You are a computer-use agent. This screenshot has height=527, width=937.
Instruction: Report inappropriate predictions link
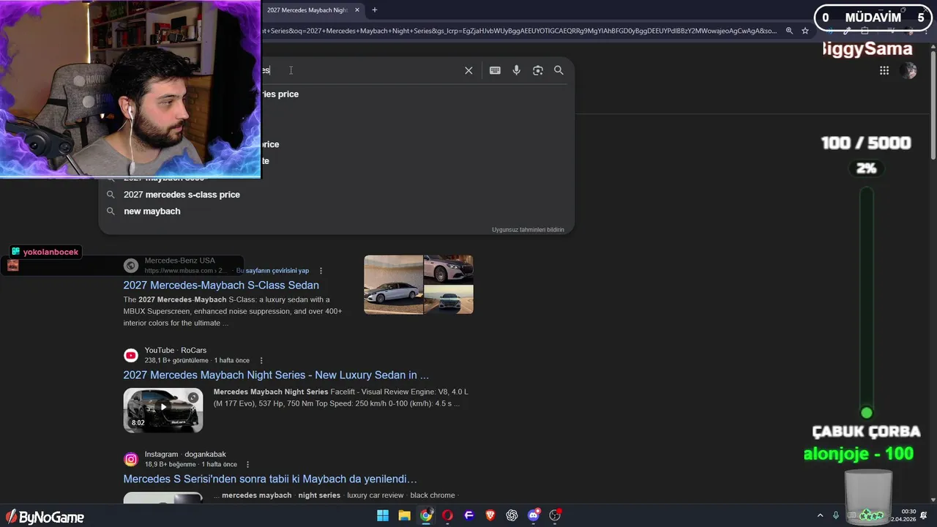click(528, 230)
